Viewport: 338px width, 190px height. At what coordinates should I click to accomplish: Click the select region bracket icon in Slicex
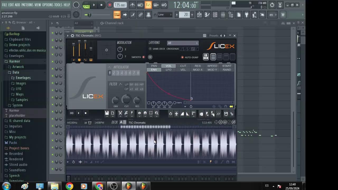click(151, 113)
